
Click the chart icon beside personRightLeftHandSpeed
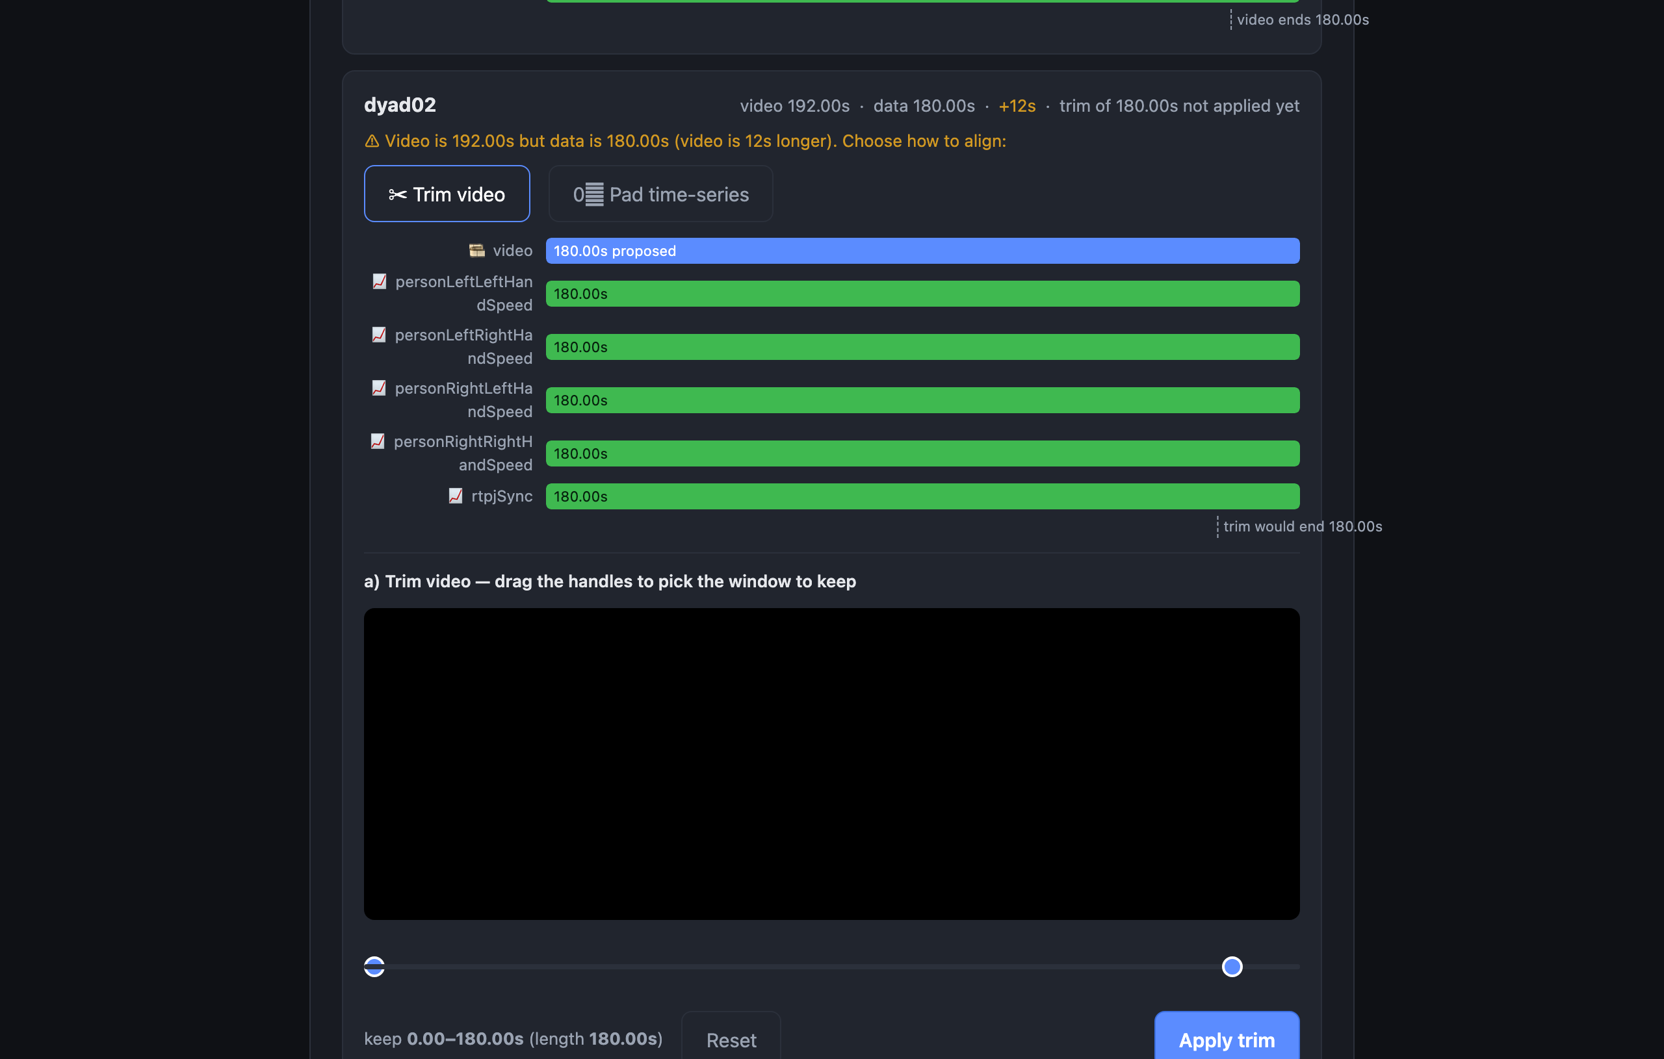coord(379,387)
